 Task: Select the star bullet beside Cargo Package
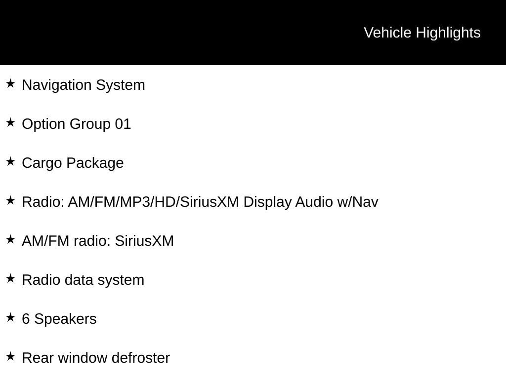coord(10,162)
